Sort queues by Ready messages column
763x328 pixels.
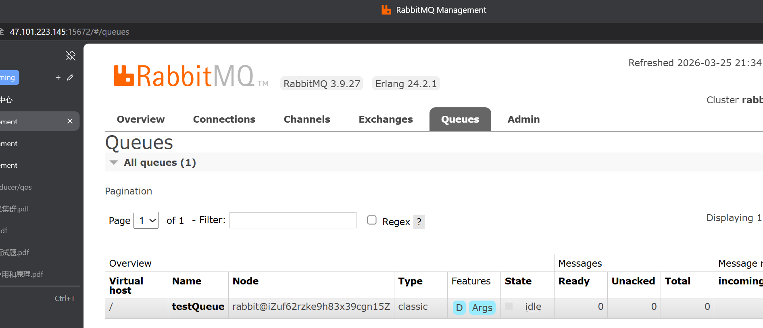[574, 281]
